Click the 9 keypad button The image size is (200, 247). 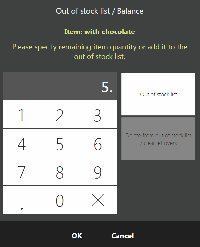(x=98, y=171)
